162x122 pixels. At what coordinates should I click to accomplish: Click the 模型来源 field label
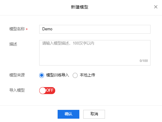click(17, 75)
